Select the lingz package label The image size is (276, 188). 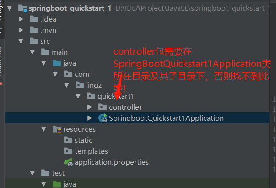(94, 85)
